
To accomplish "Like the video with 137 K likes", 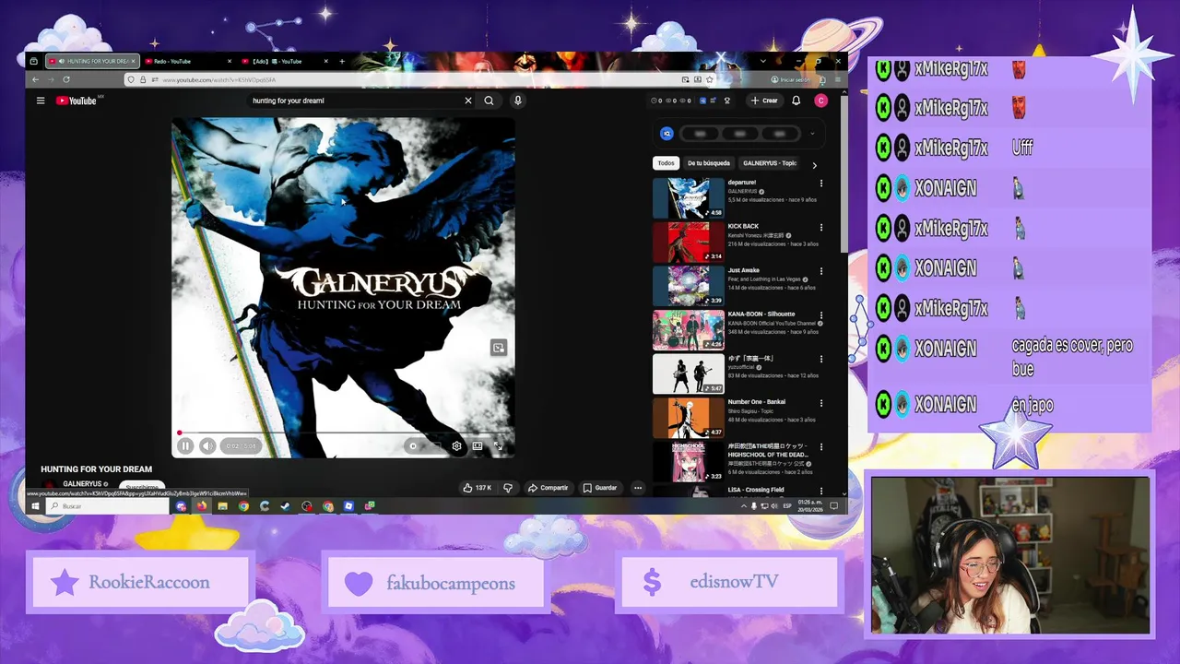I will pyautogui.click(x=478, y=488).
